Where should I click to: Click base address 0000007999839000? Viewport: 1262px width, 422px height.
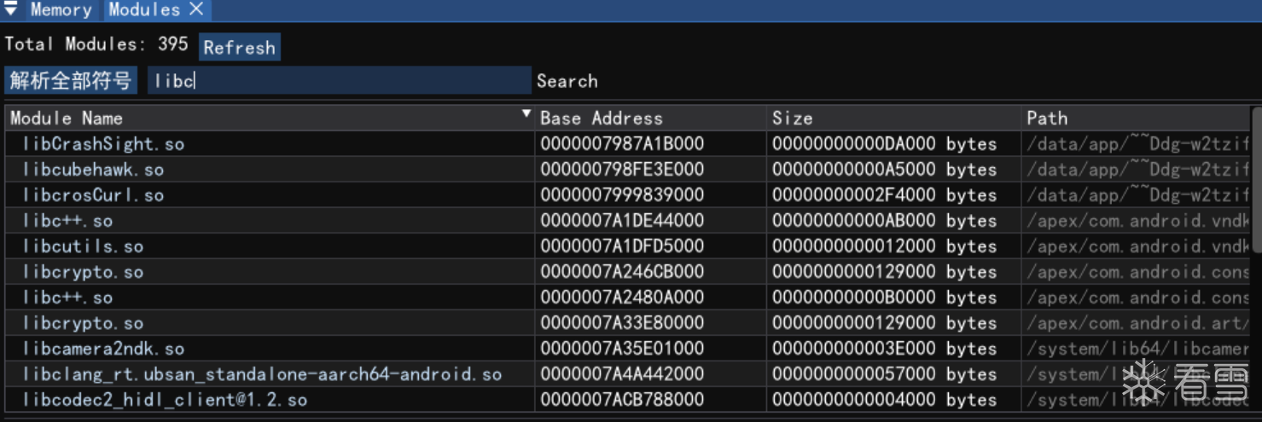[622, 194]
